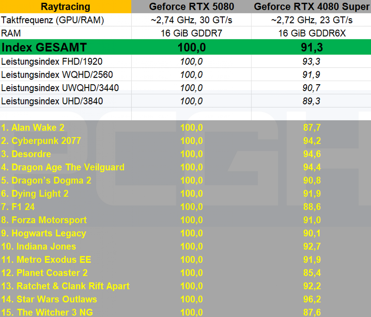Image resolution: width=371 pixels, height=317 pixels.
Task: Select the 11. Metro Exodus EE row
Action: tap(185, 260)
